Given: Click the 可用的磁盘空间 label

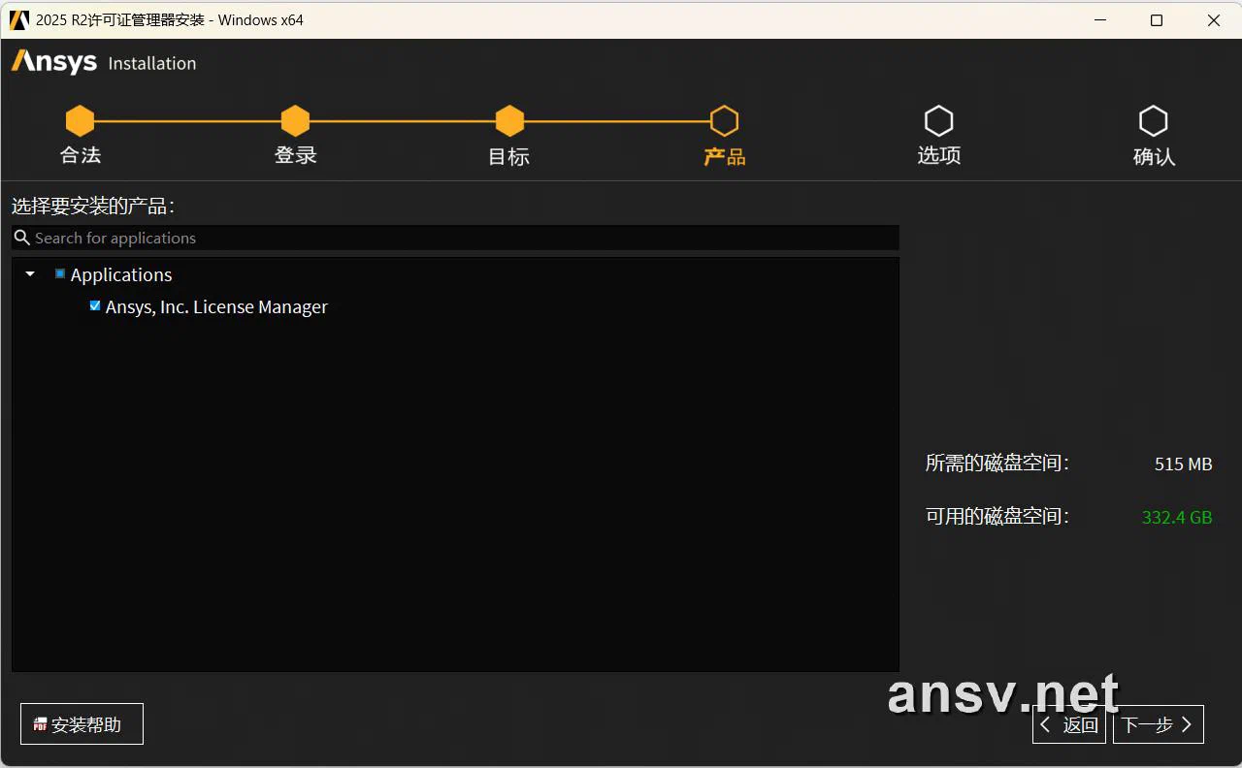Looking at the screenshot, I should click(997, 517).
